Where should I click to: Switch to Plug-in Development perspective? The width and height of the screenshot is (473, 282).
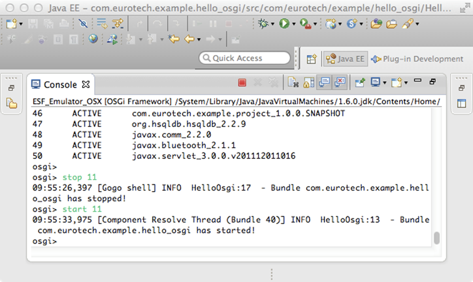pos(417,59)
